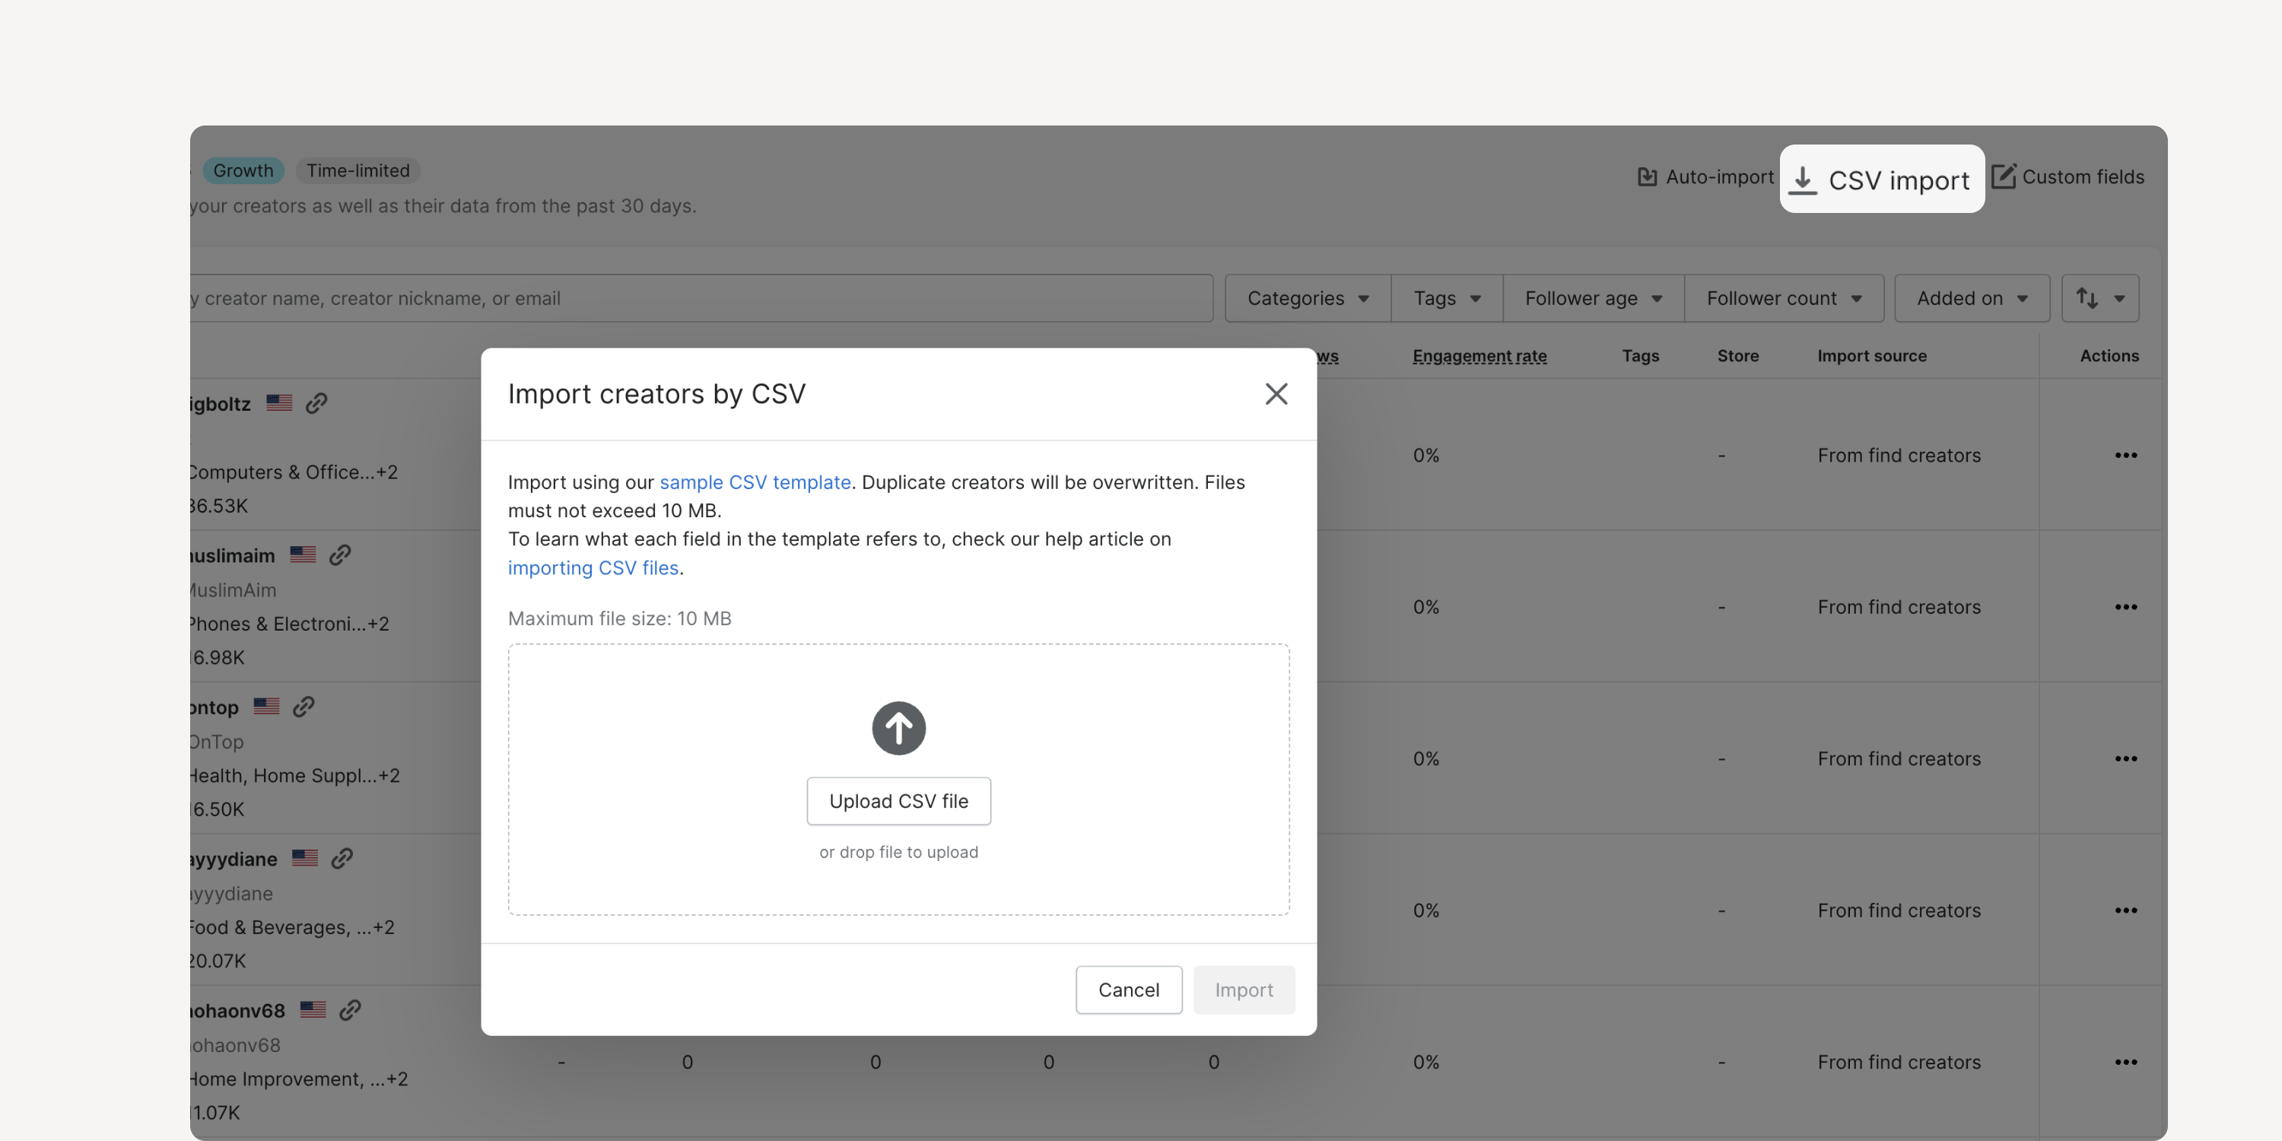Expand the Categories filter dropdown
2282x1141 pixels.
pos(1308,298)
